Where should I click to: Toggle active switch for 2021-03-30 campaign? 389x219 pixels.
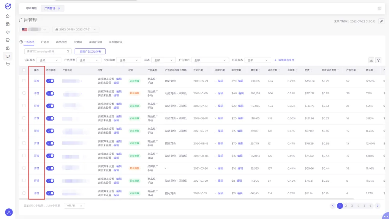[50, 168]
